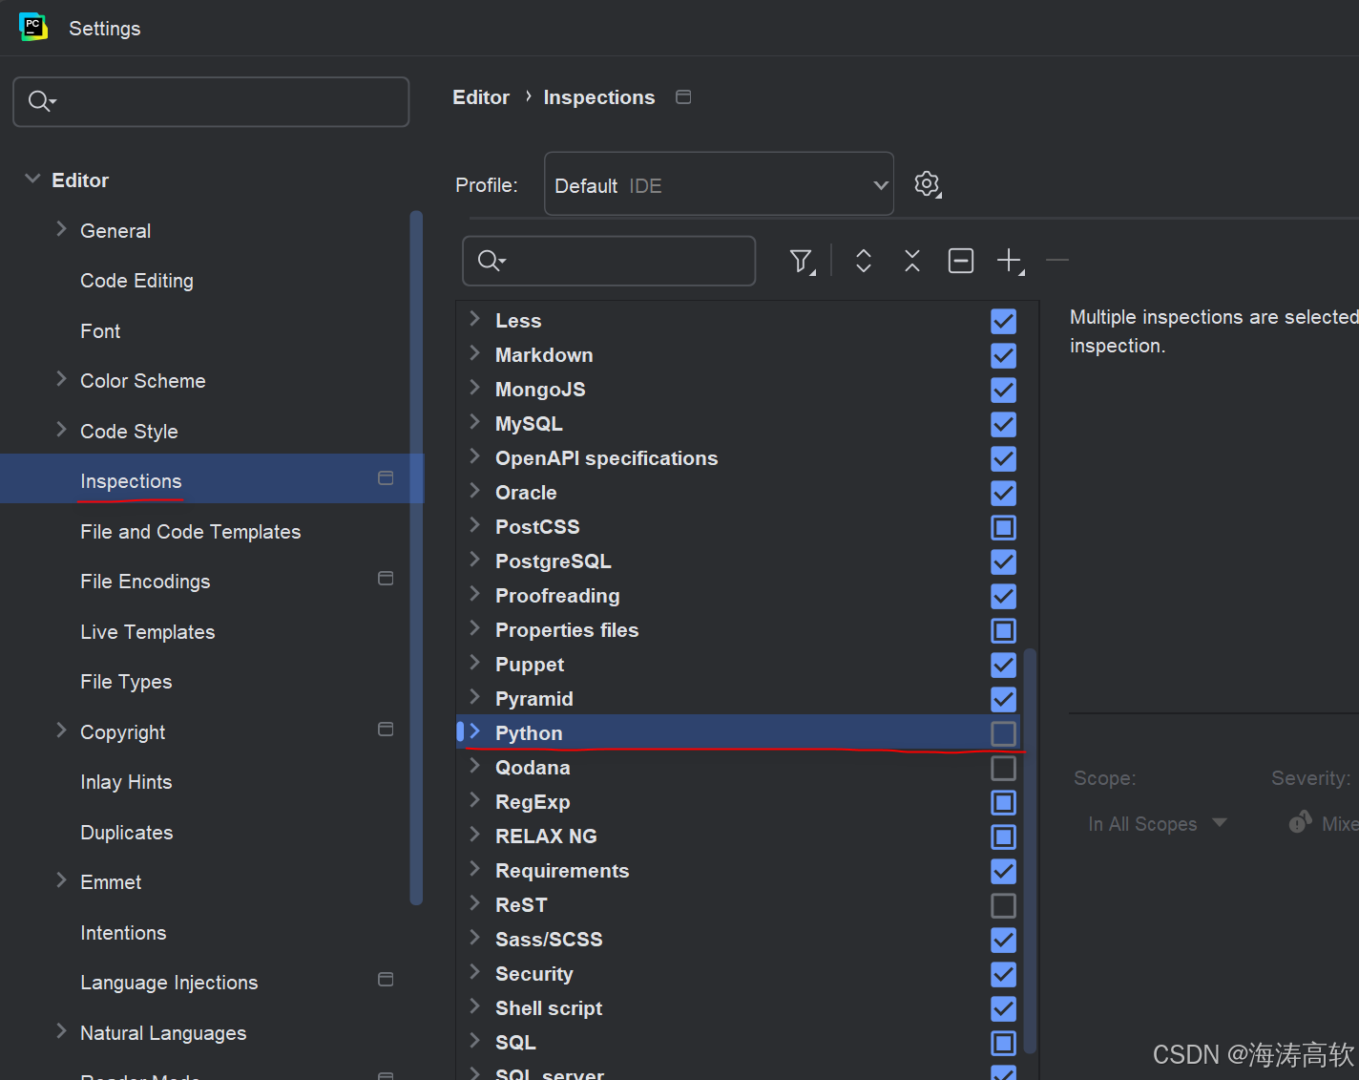Image resolution: width=1359 pixels, height=1080 pixels.
Task: Enable the ReST inspections checkbox
Action: (1003, 905)
